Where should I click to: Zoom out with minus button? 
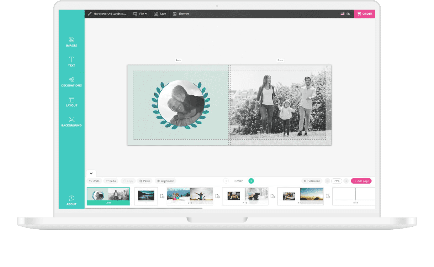(327, 181)
